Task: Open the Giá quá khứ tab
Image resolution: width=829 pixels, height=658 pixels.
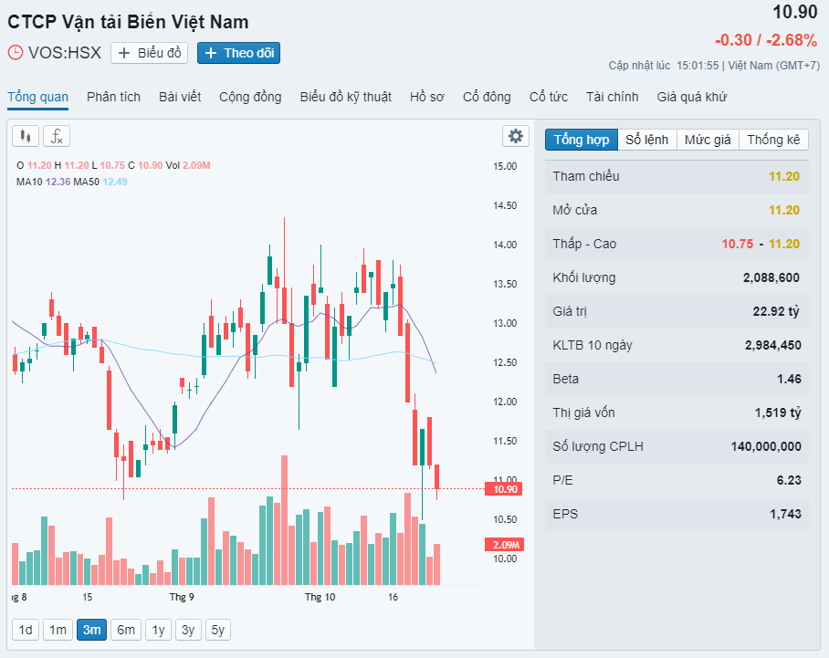Action: coord(691,98)
